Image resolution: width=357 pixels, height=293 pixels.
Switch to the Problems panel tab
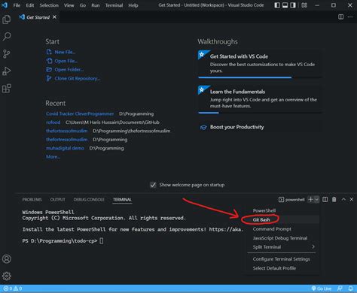[32, 200]
